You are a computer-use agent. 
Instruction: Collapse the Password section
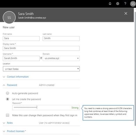(x=12, y=85)
